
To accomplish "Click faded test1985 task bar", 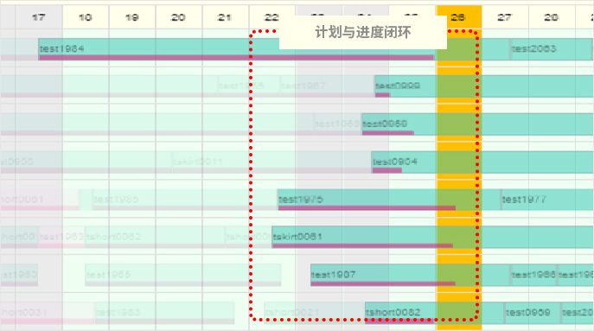I will pos(184,200).
